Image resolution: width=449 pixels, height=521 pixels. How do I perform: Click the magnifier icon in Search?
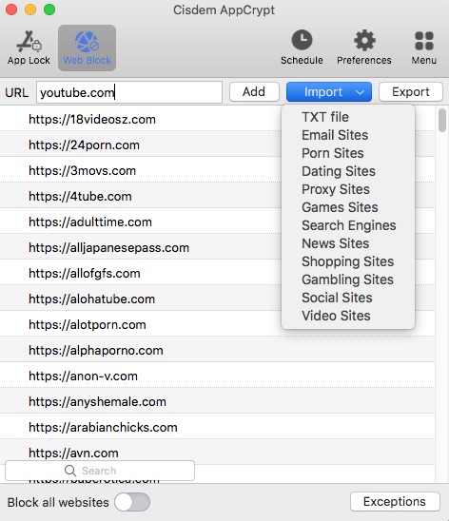click(70, 471)
